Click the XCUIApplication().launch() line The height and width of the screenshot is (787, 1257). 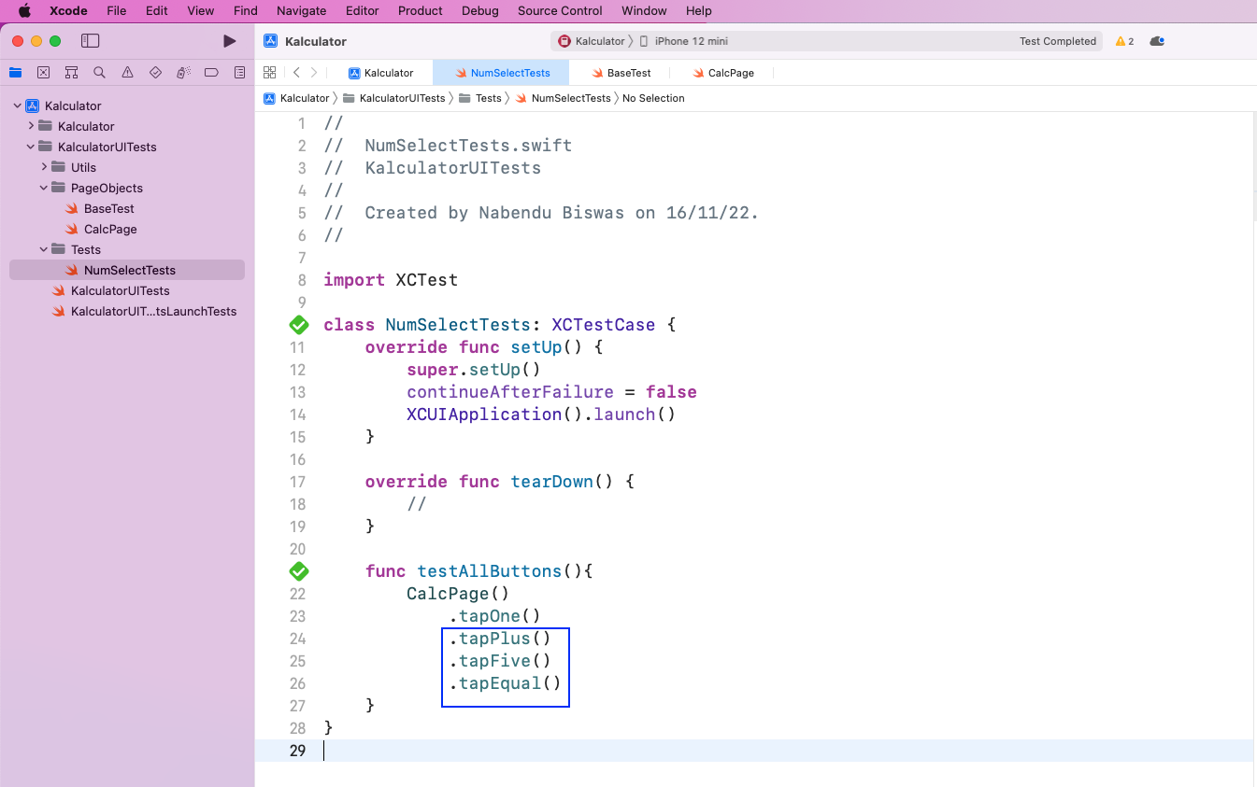pyautogui.click(x=541, y=415)
